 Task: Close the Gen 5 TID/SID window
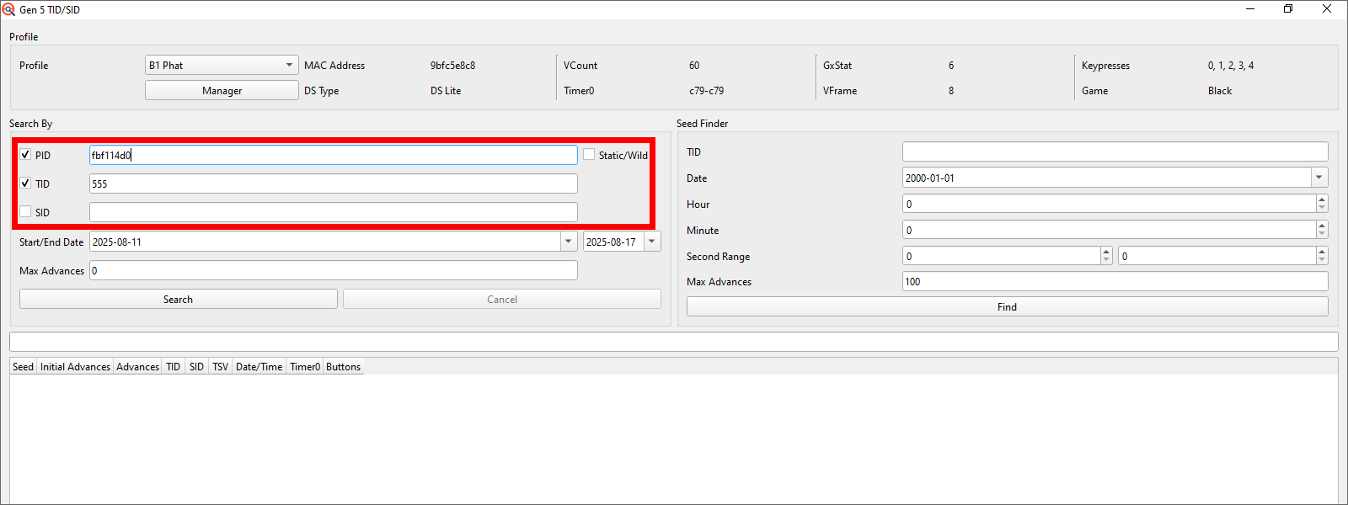(x=1327, y=9)
